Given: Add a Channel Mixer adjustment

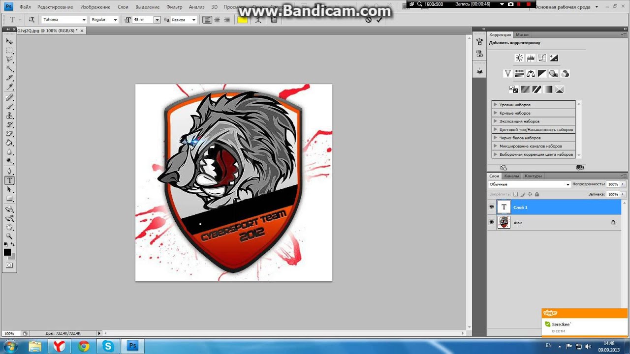Looking at the screenshot, I should (x=565, y=74).
